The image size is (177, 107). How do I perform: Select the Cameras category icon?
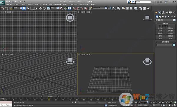tap(166, 16)
